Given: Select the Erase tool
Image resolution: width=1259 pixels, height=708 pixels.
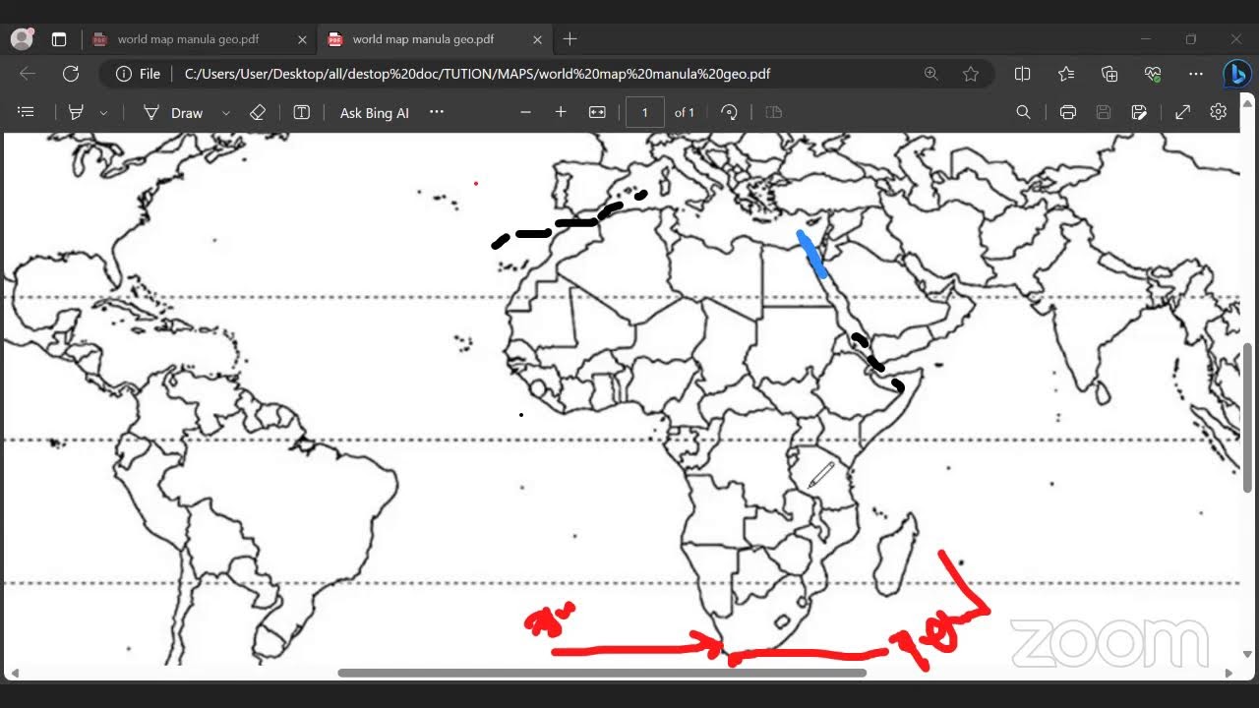Looking at the screenshot, I should [x=258, y=112].
